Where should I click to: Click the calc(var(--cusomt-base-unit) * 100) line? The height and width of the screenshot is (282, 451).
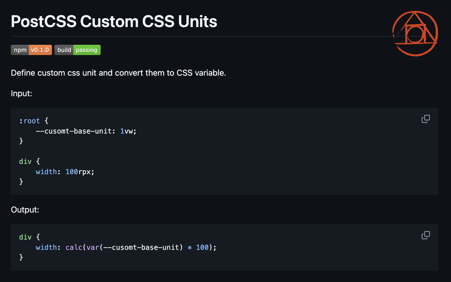tap(126, 247)
